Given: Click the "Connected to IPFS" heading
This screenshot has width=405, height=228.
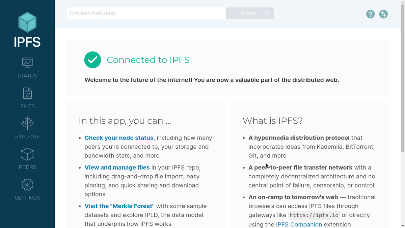Looking at the screenshot, I should [x=148, y=60].
